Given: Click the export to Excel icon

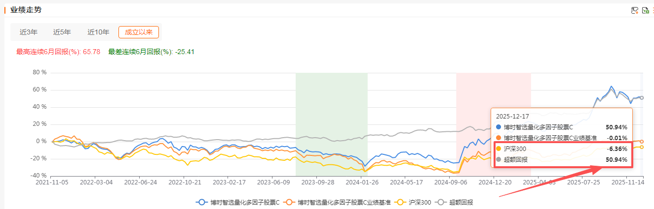Looking at the screenshot, I should click(x=645, y=10).
